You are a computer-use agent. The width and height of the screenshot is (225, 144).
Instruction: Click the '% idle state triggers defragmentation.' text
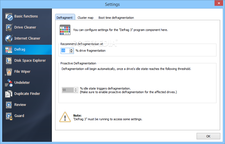click(x=105, y=88)
